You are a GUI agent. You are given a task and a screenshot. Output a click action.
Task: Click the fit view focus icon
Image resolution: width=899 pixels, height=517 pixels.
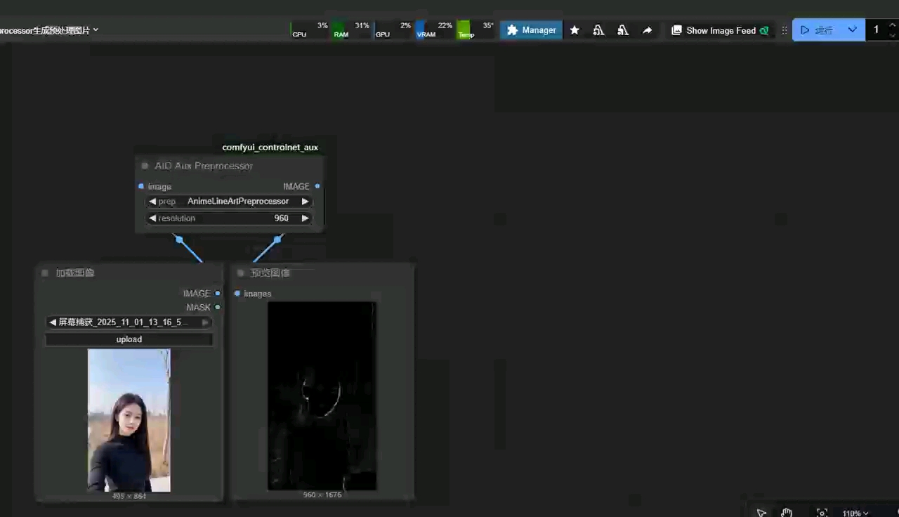click(x=822, y=513)
